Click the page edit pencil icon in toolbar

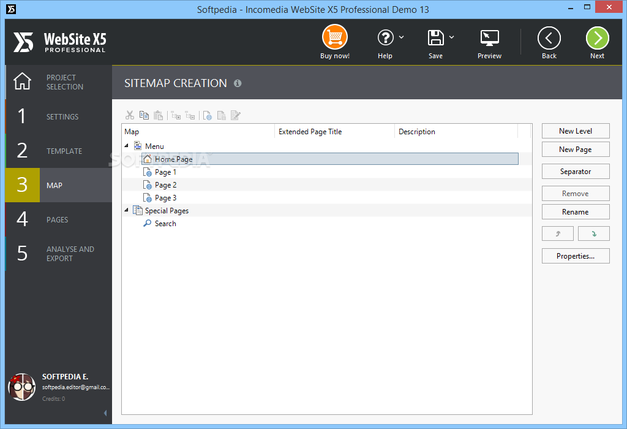click(x=236, y=116)
